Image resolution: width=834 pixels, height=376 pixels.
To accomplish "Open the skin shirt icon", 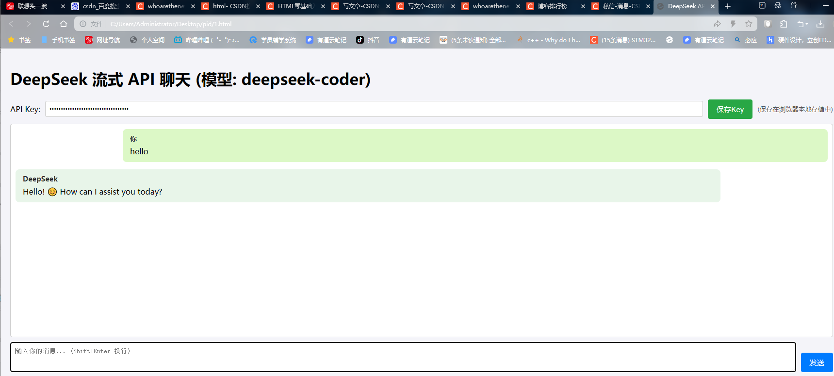I will point(794,6).
